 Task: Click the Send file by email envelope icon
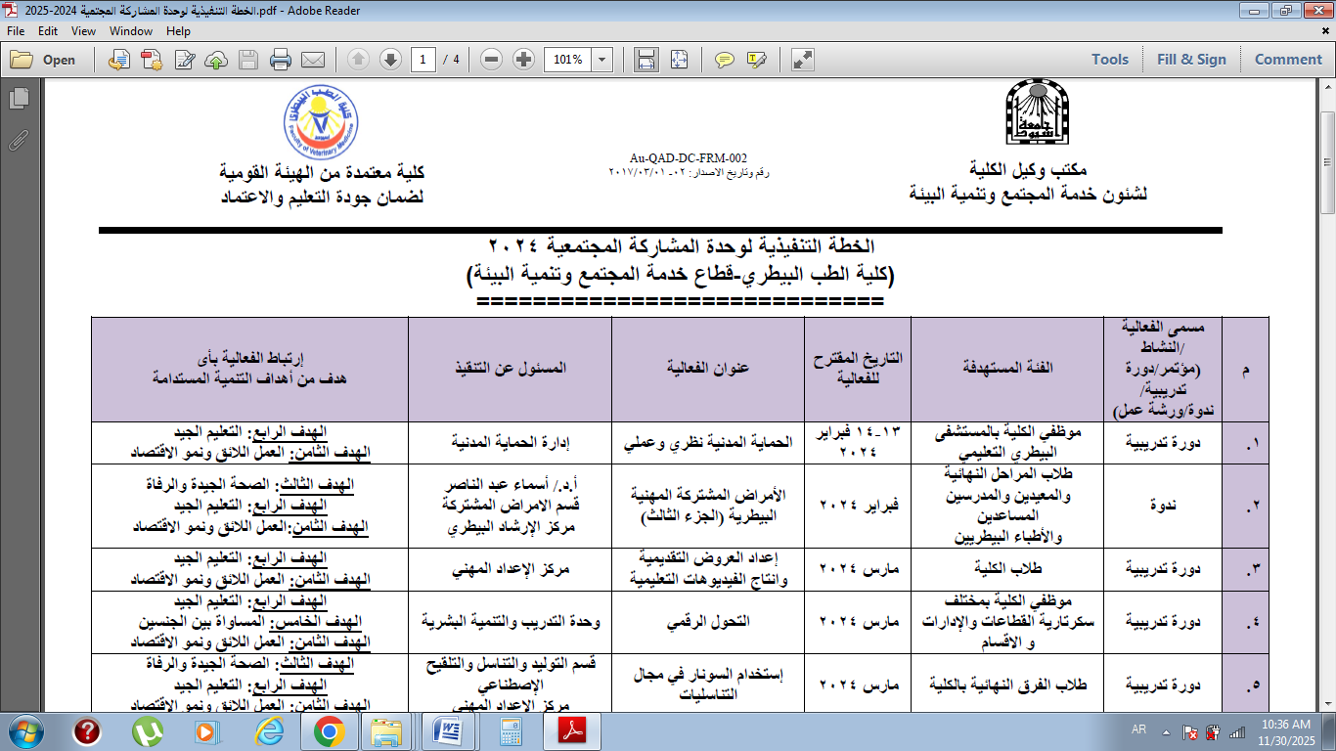312,60
